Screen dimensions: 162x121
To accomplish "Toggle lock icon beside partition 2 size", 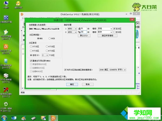I will (79, 32).
